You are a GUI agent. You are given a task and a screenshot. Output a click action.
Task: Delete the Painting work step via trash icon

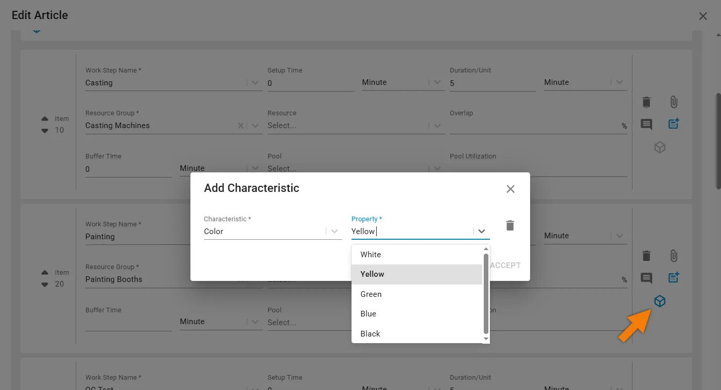tap(646, 256)
